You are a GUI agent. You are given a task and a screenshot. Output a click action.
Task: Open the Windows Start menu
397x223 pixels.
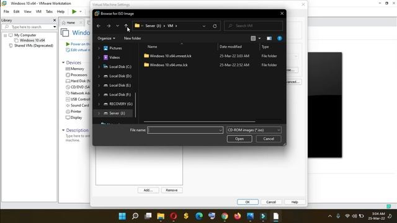click(x=122, y=216)
